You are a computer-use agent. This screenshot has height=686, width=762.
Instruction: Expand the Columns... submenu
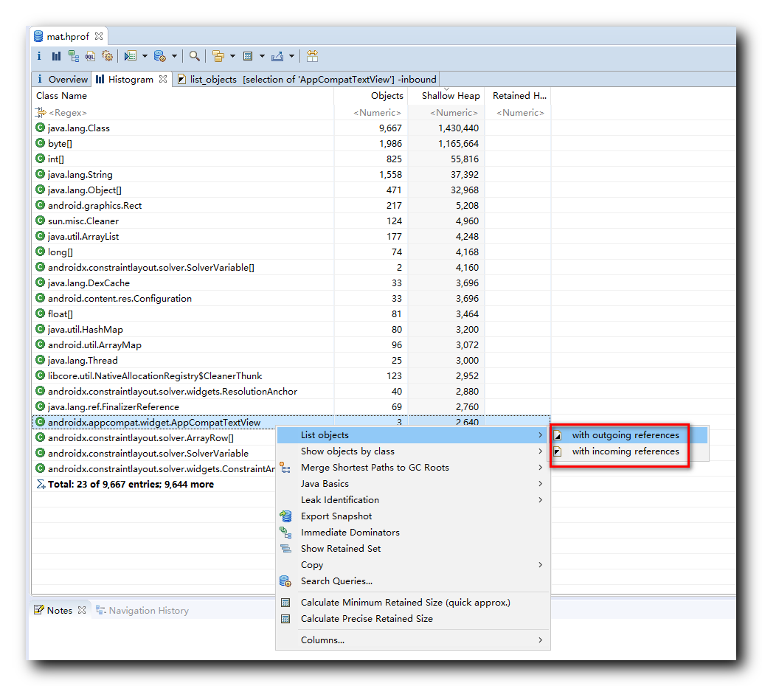point(413,640)
